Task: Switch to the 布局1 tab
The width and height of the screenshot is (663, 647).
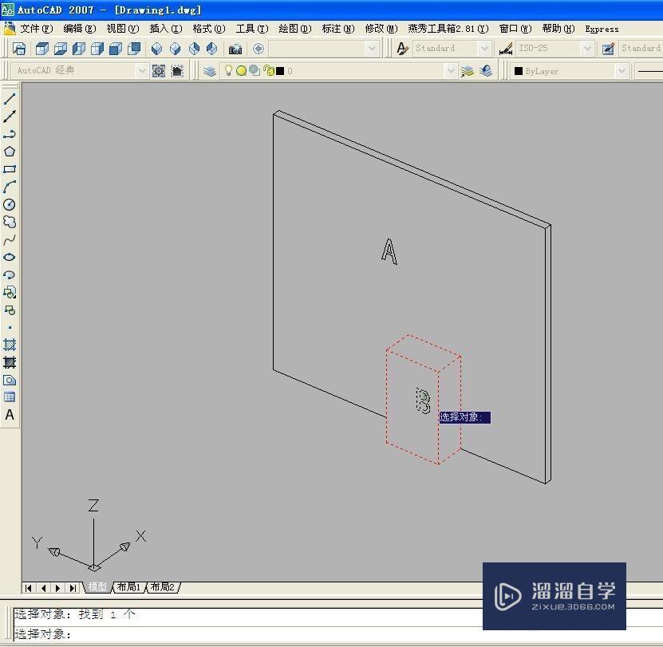Action: click(x=128, y=587)
